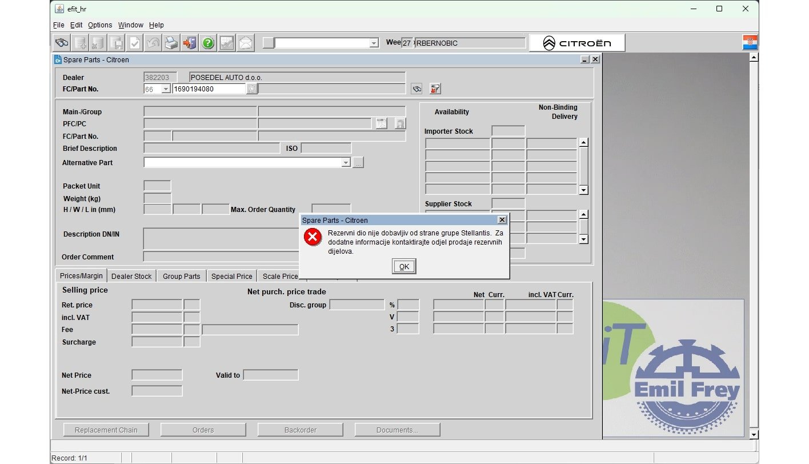This screenshot has height=464, width=809.
Task: Open the Options menu
Action: [100, 25]
